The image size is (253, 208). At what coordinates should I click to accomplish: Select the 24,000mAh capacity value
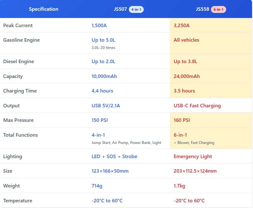tap(187, 76)
